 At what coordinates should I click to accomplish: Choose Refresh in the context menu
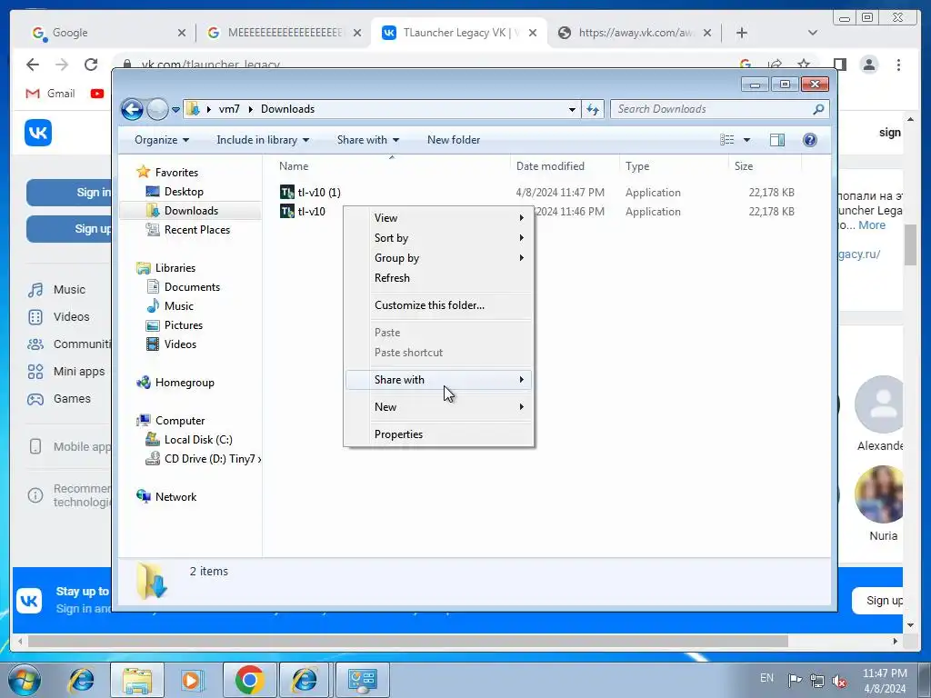[439, 278]
